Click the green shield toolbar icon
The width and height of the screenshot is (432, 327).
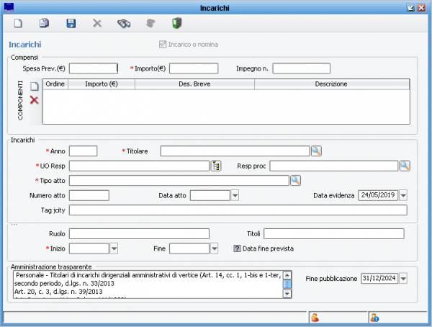pos(176,24)
